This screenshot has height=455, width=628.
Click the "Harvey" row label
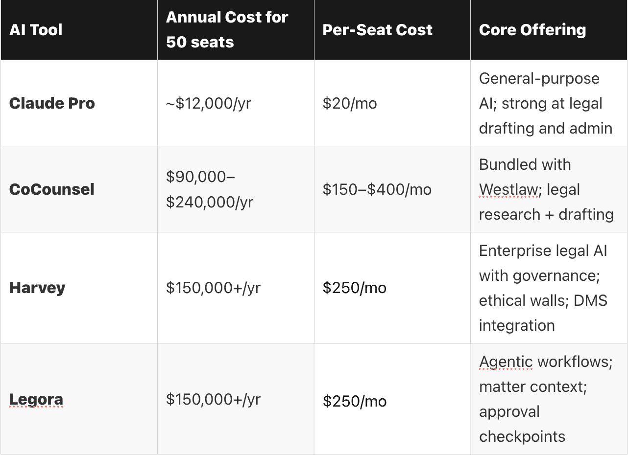tap(37, 288)
